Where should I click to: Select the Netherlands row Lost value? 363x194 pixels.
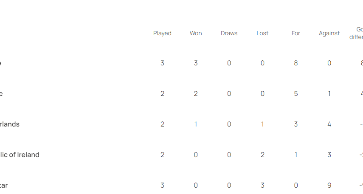pos(262,124)
